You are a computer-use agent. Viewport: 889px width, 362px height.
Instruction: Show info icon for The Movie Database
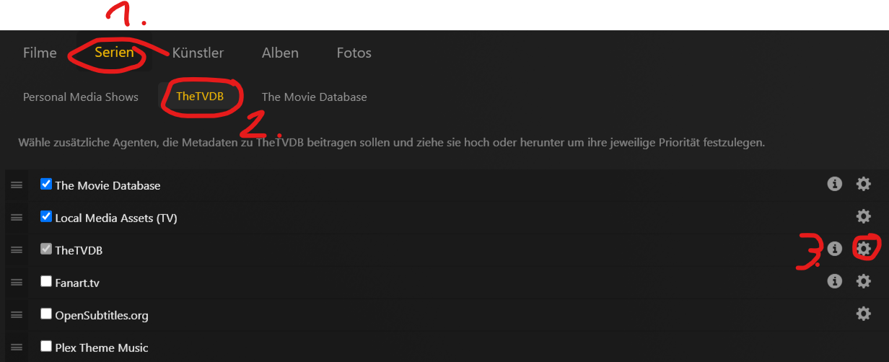coord(835,184)
